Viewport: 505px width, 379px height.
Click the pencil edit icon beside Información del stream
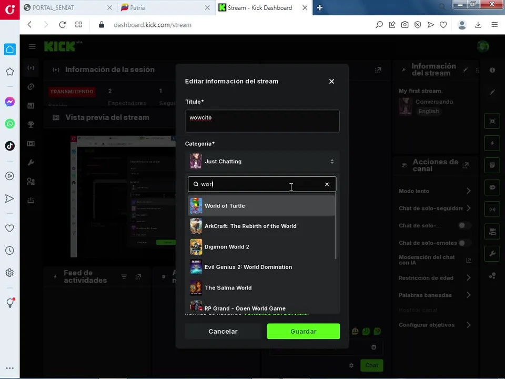[x=466, y=69]
